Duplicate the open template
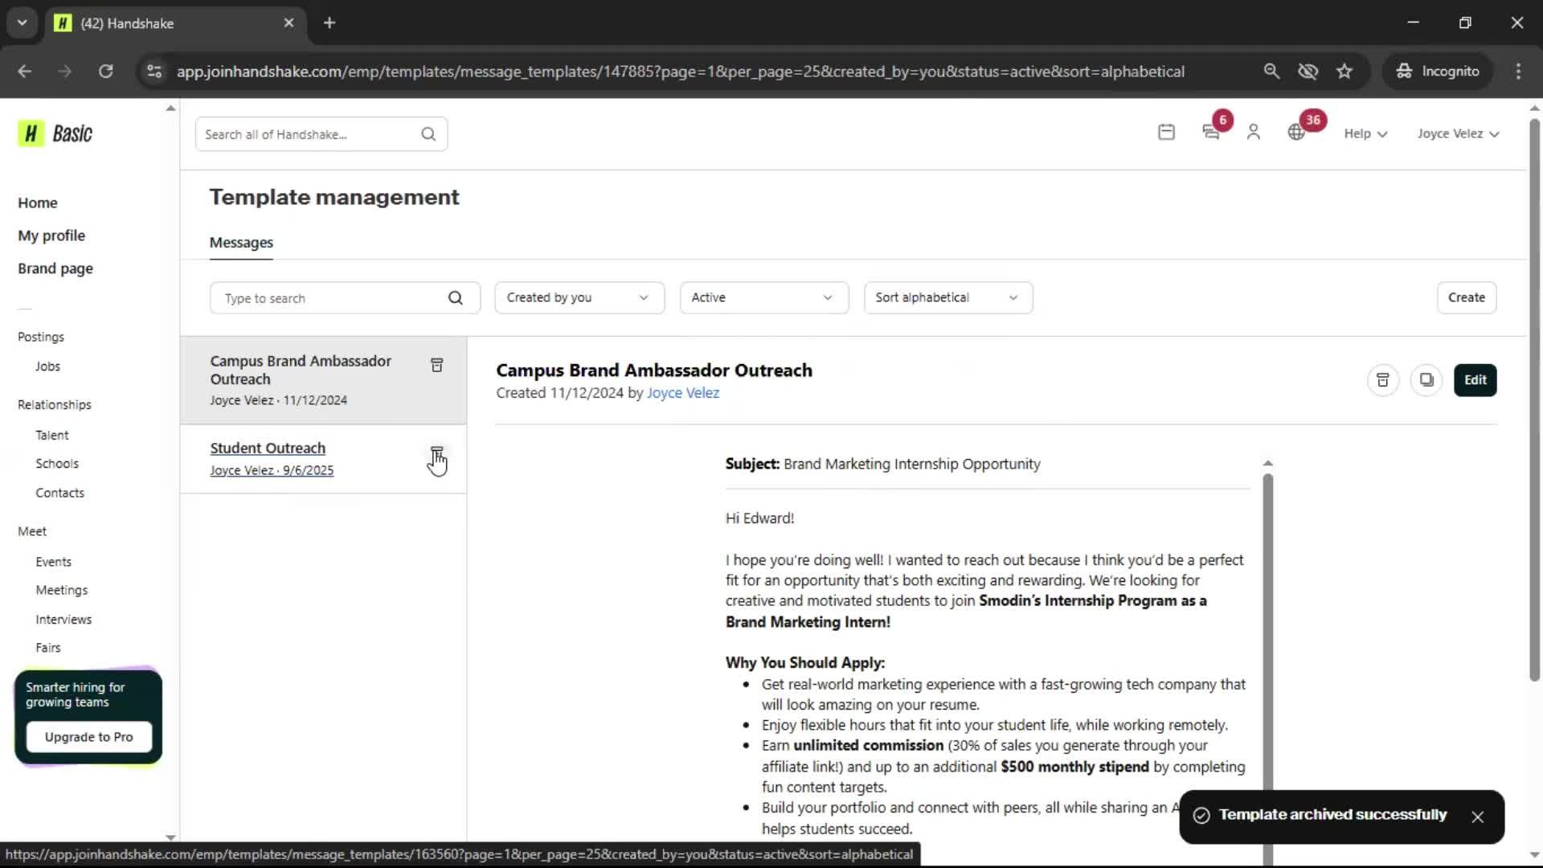 1426,380
